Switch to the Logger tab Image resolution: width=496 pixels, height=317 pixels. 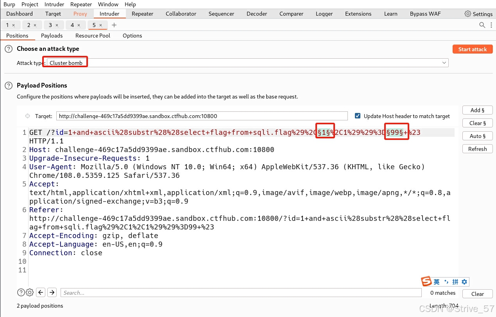pyautogui.click(x=324, y=14)
